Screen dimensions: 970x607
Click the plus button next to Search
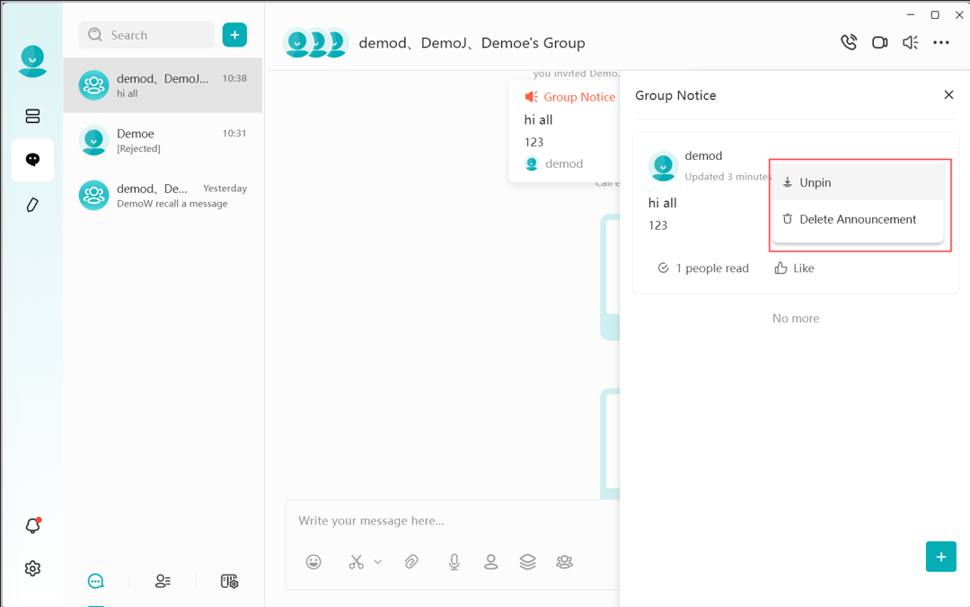234,35
